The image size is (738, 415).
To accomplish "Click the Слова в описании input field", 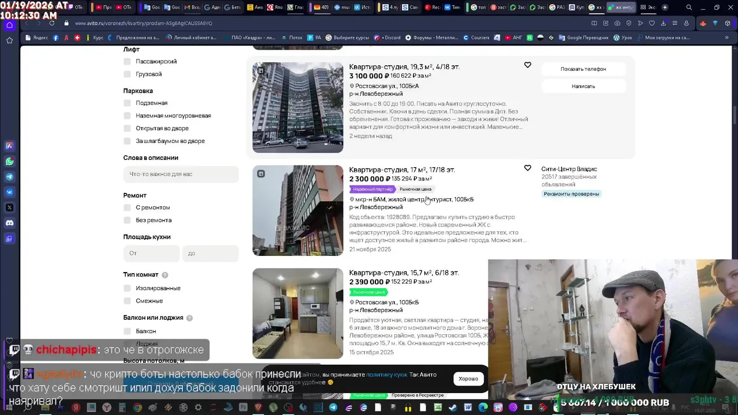I will pyautogui.click(x=181, y=174).
